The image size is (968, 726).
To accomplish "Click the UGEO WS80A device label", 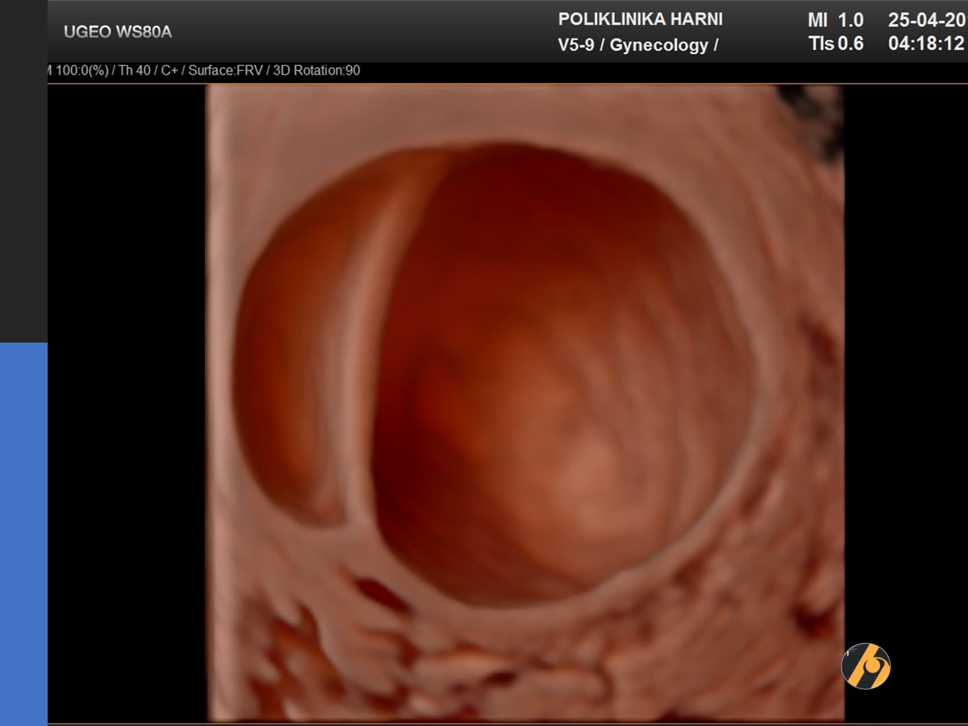I will pos(117,32).
